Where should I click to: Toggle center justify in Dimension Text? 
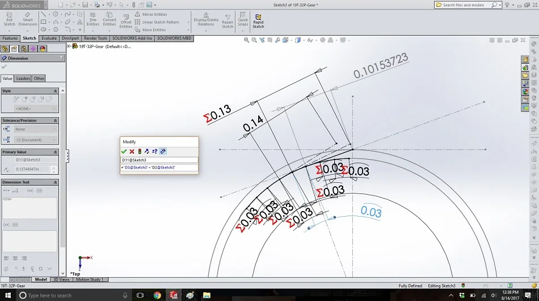pyautogui.click(x=15, y=258)
